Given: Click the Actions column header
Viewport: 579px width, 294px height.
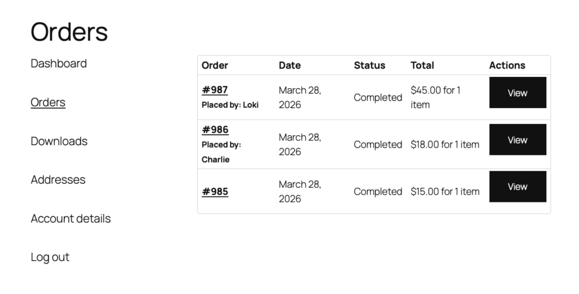Looking at the screenshot, I should (x=507, y=66).
